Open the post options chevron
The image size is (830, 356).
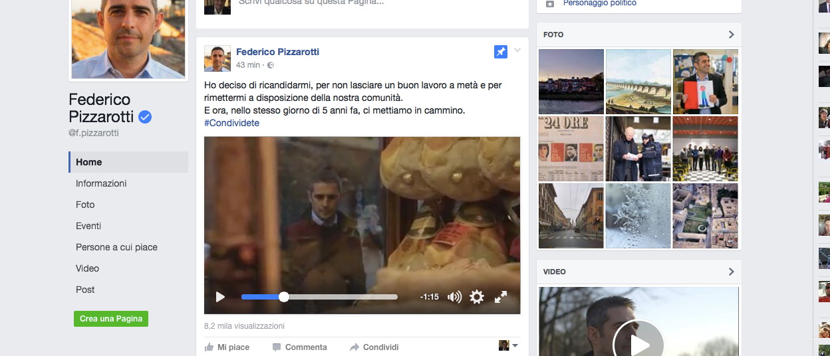point(517,50)
